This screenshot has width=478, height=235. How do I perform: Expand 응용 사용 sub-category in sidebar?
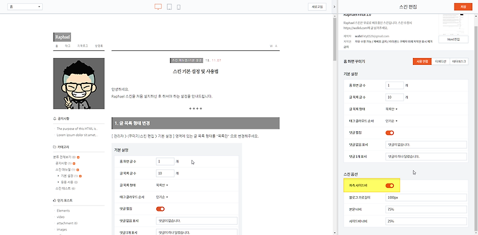[58, 182]
